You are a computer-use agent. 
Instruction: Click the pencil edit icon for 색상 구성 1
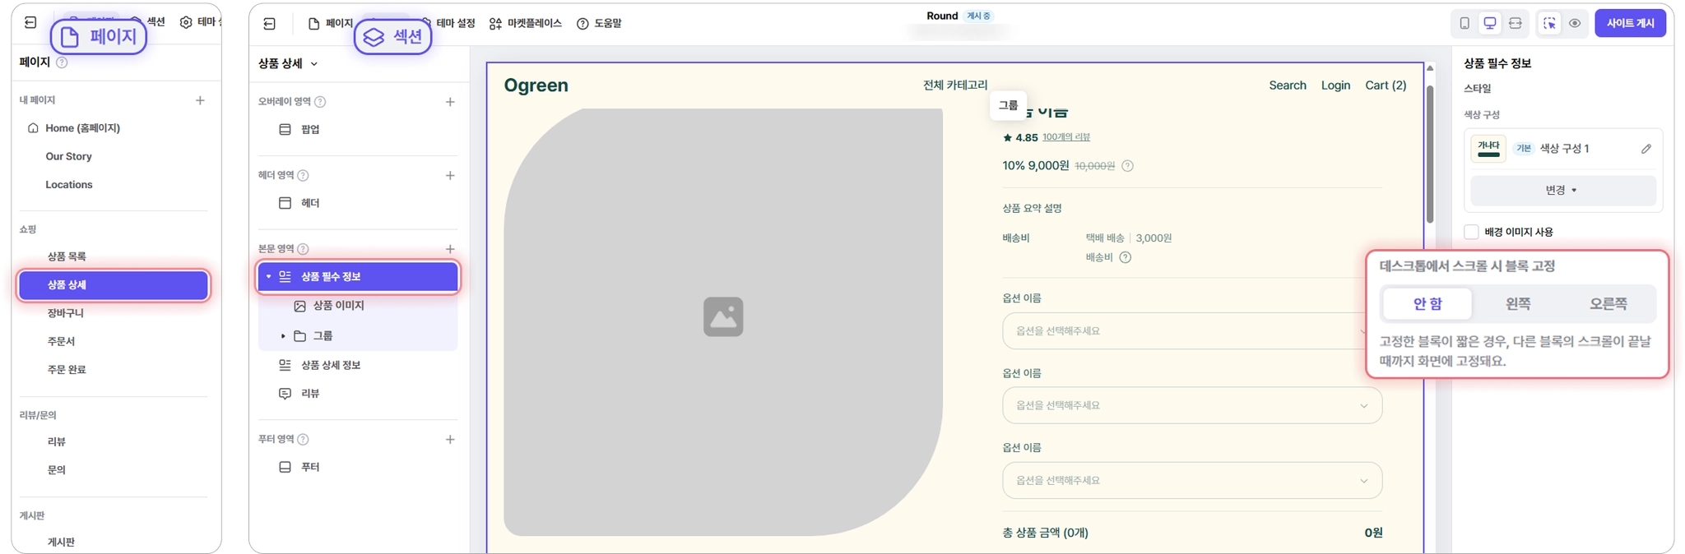[x=1646, y=149]
